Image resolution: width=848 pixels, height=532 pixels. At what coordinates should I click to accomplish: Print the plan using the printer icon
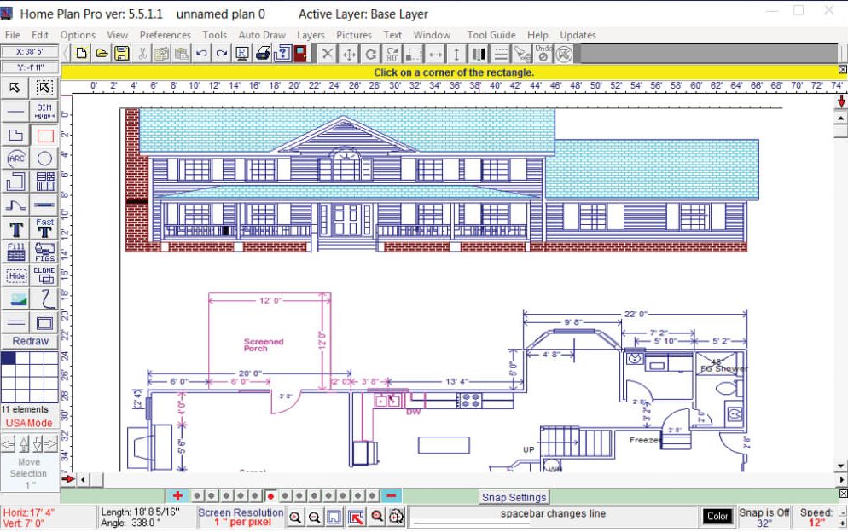coord(263,53)
